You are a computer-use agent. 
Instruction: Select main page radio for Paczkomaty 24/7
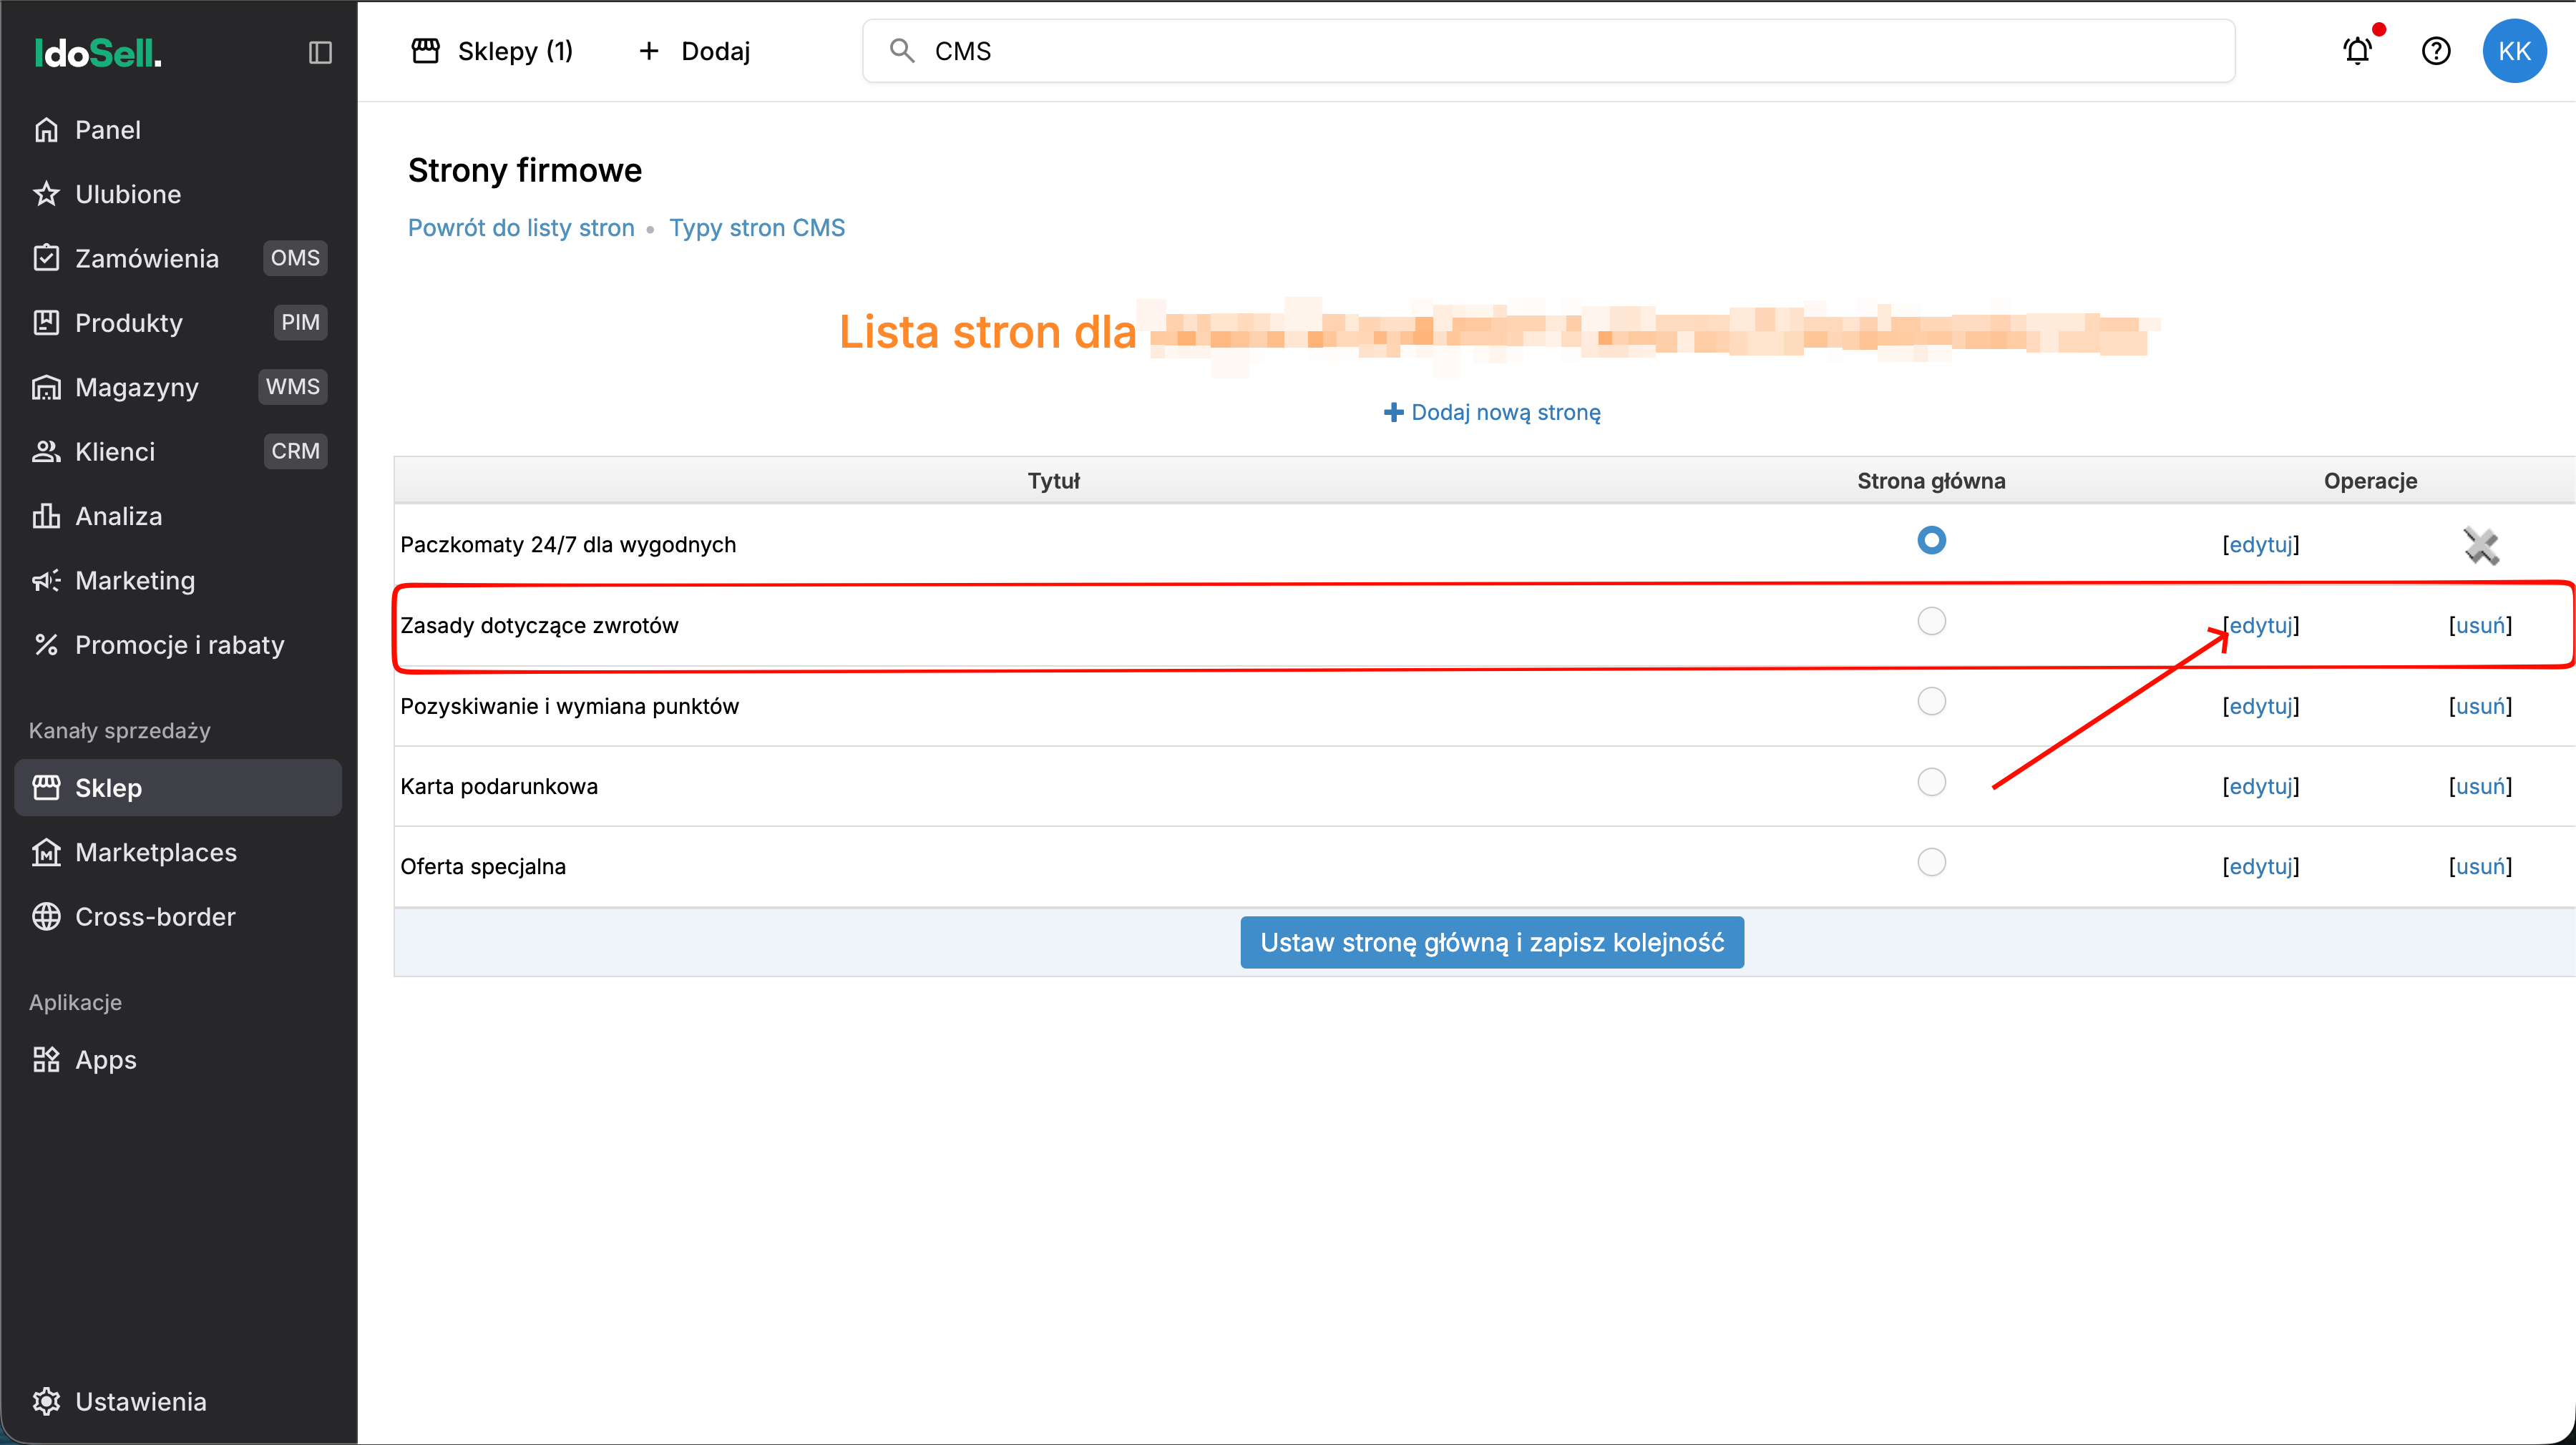click(x=1931, y=540)
